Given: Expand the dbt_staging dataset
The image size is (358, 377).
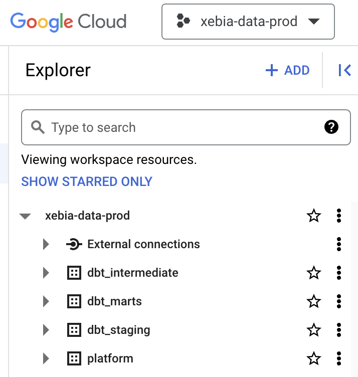Looking at the screenshot, I should click(x=46, y=330).
